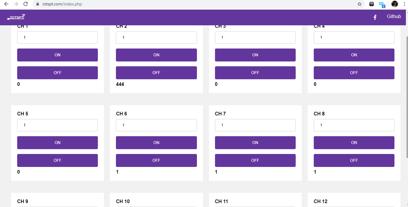Click the user profile avatar

tap(394, 4)
